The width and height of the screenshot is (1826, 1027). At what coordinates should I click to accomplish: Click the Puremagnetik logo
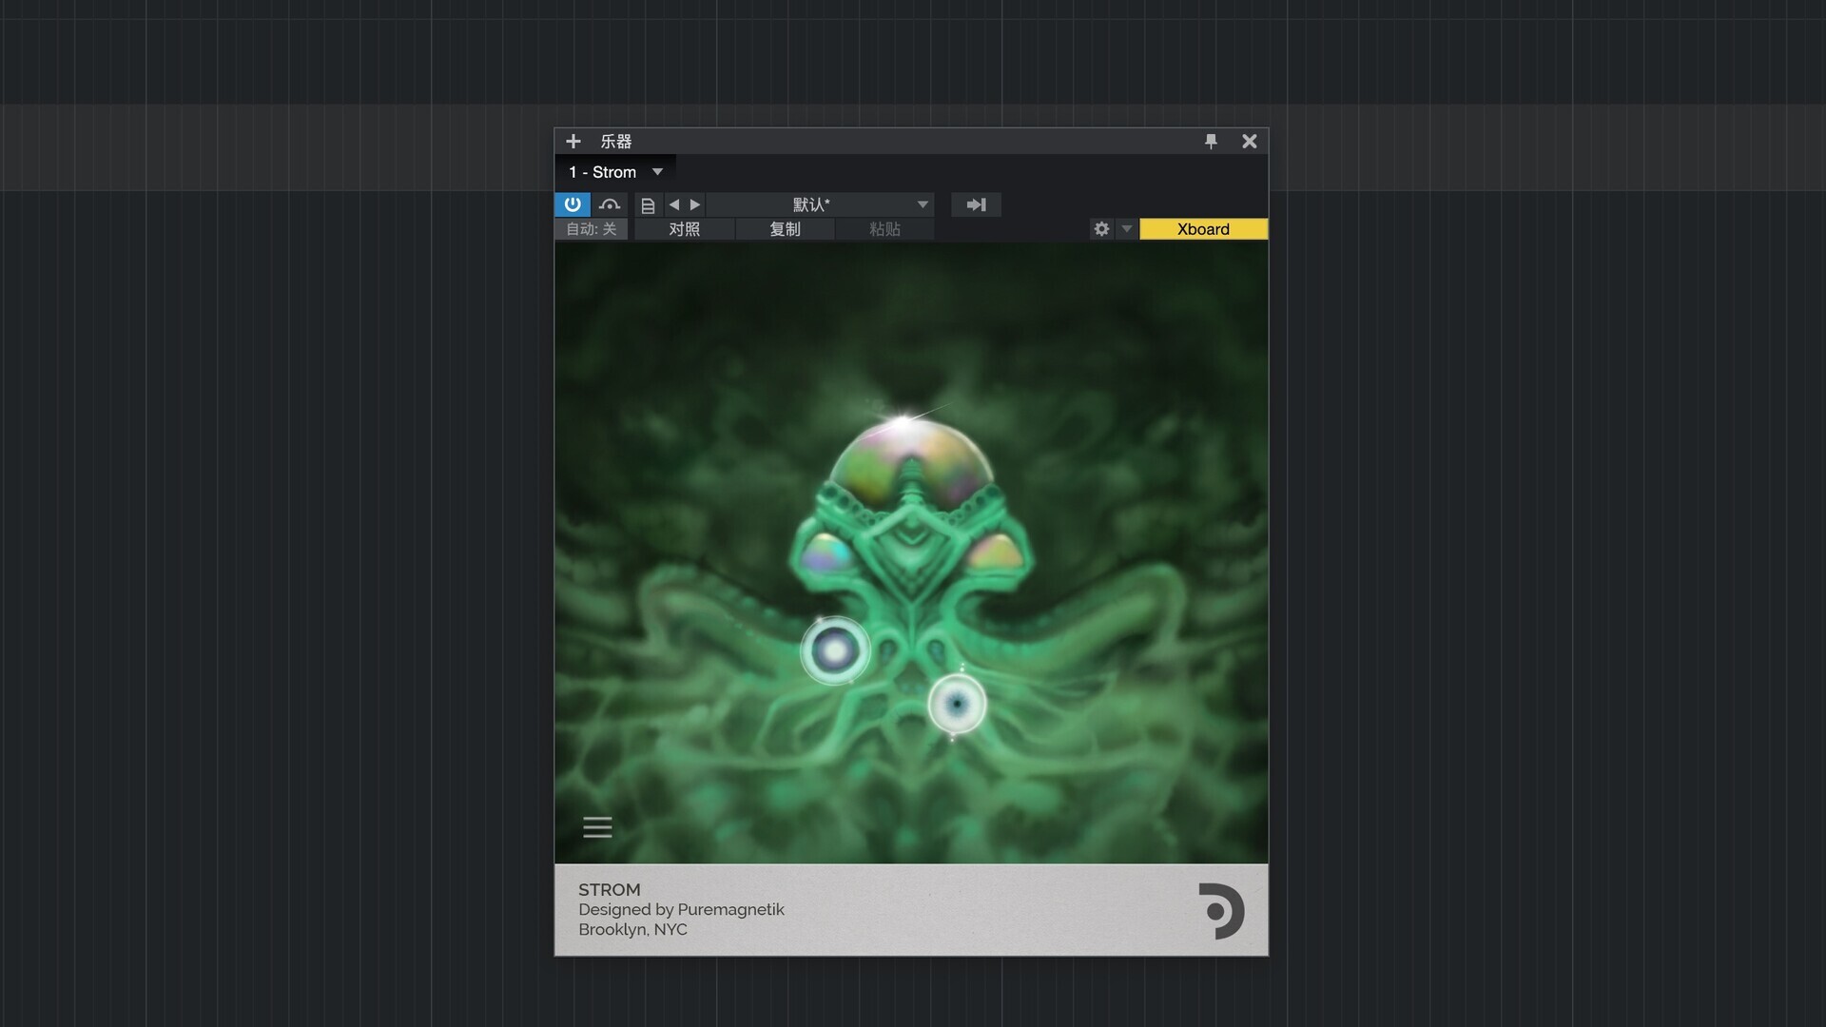1220,911
